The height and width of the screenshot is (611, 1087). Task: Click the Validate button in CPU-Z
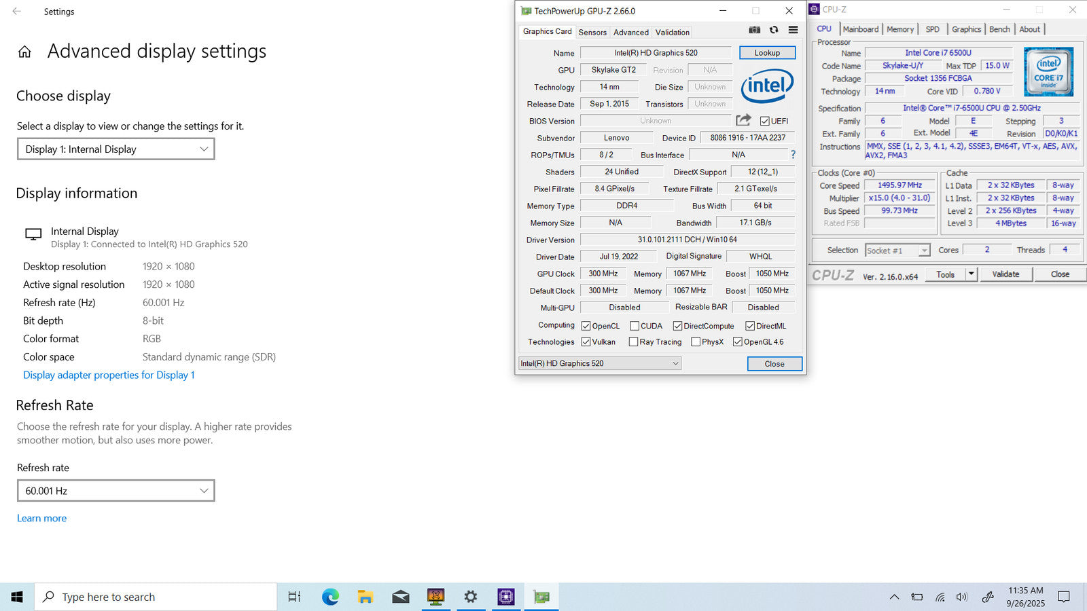(x=1005, y=274)
